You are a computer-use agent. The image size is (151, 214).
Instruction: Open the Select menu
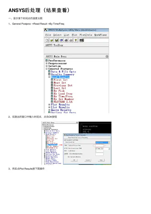(x=58, y=35)
